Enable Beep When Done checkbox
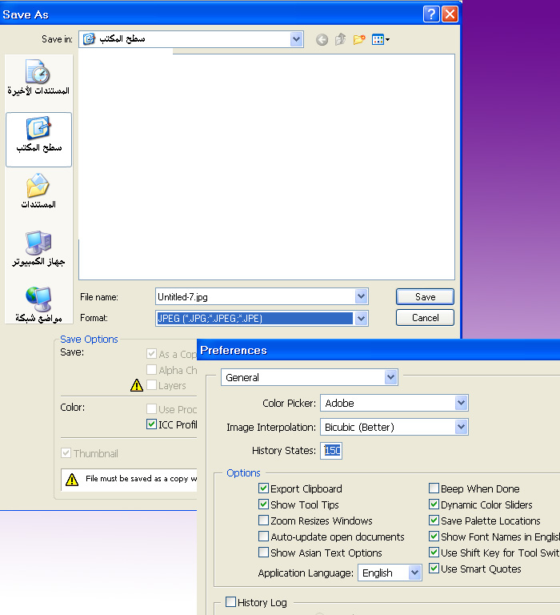This screenshot has height=615, width=560. (434, 488)
